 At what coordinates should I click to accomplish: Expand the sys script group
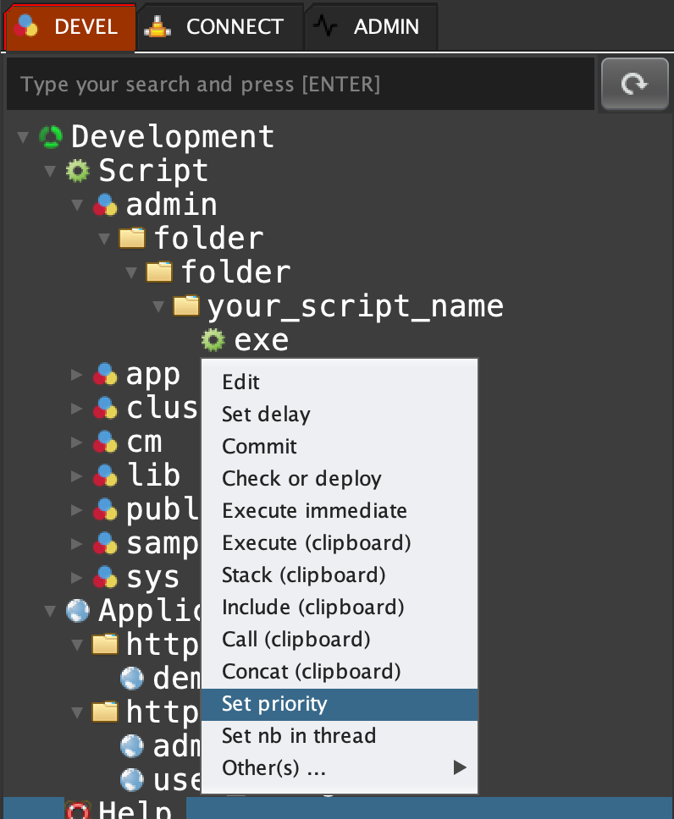77,578
